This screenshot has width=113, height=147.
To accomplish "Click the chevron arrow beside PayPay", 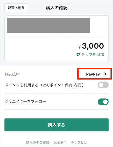I will pos(105,74).
